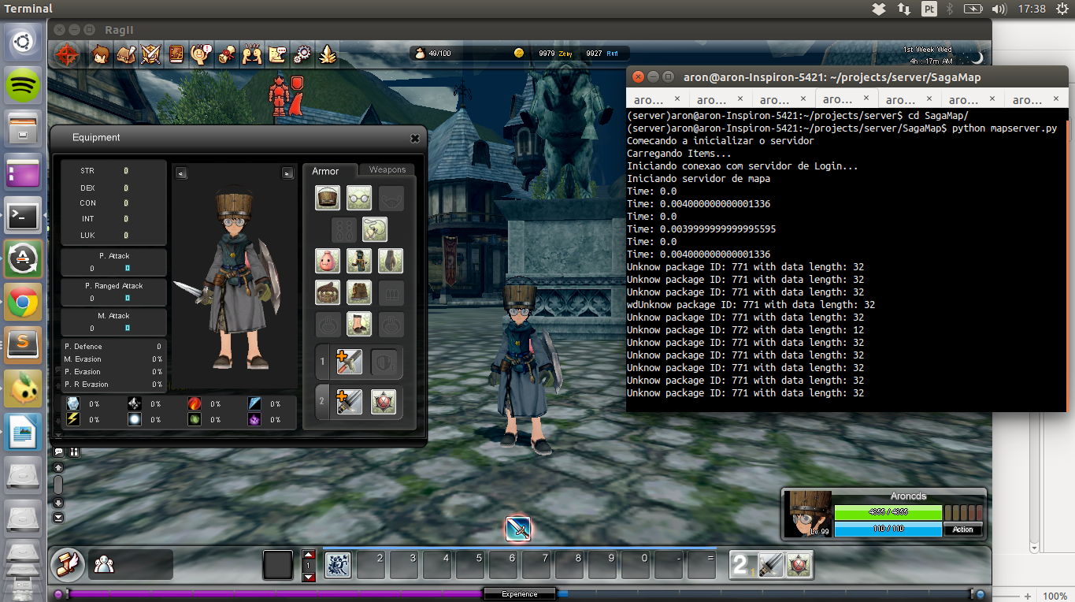Decrease hotbar page with red down arrow
This screenshot has height=602, width=1075.
click(x=309, y=577)
